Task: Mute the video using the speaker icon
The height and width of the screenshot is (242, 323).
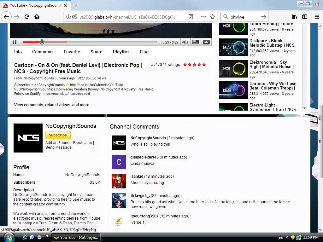Action: click(x=185, y=42)
